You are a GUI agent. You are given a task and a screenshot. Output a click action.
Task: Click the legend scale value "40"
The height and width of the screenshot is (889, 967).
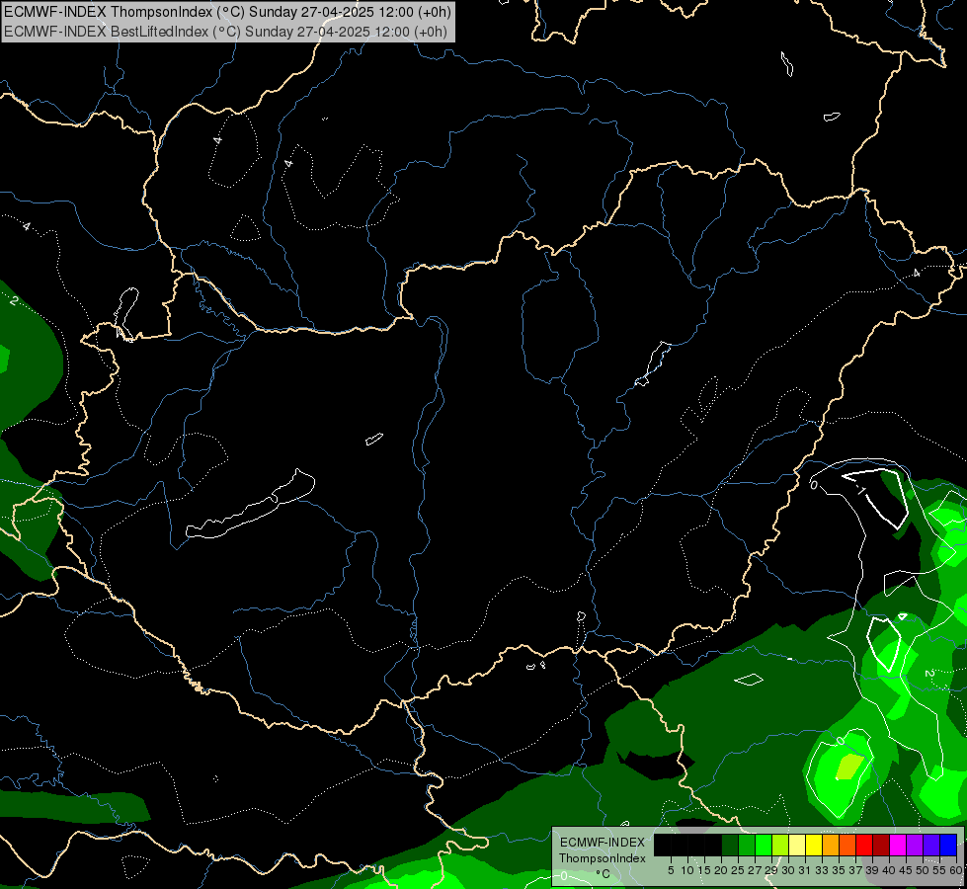coord(890,870)
